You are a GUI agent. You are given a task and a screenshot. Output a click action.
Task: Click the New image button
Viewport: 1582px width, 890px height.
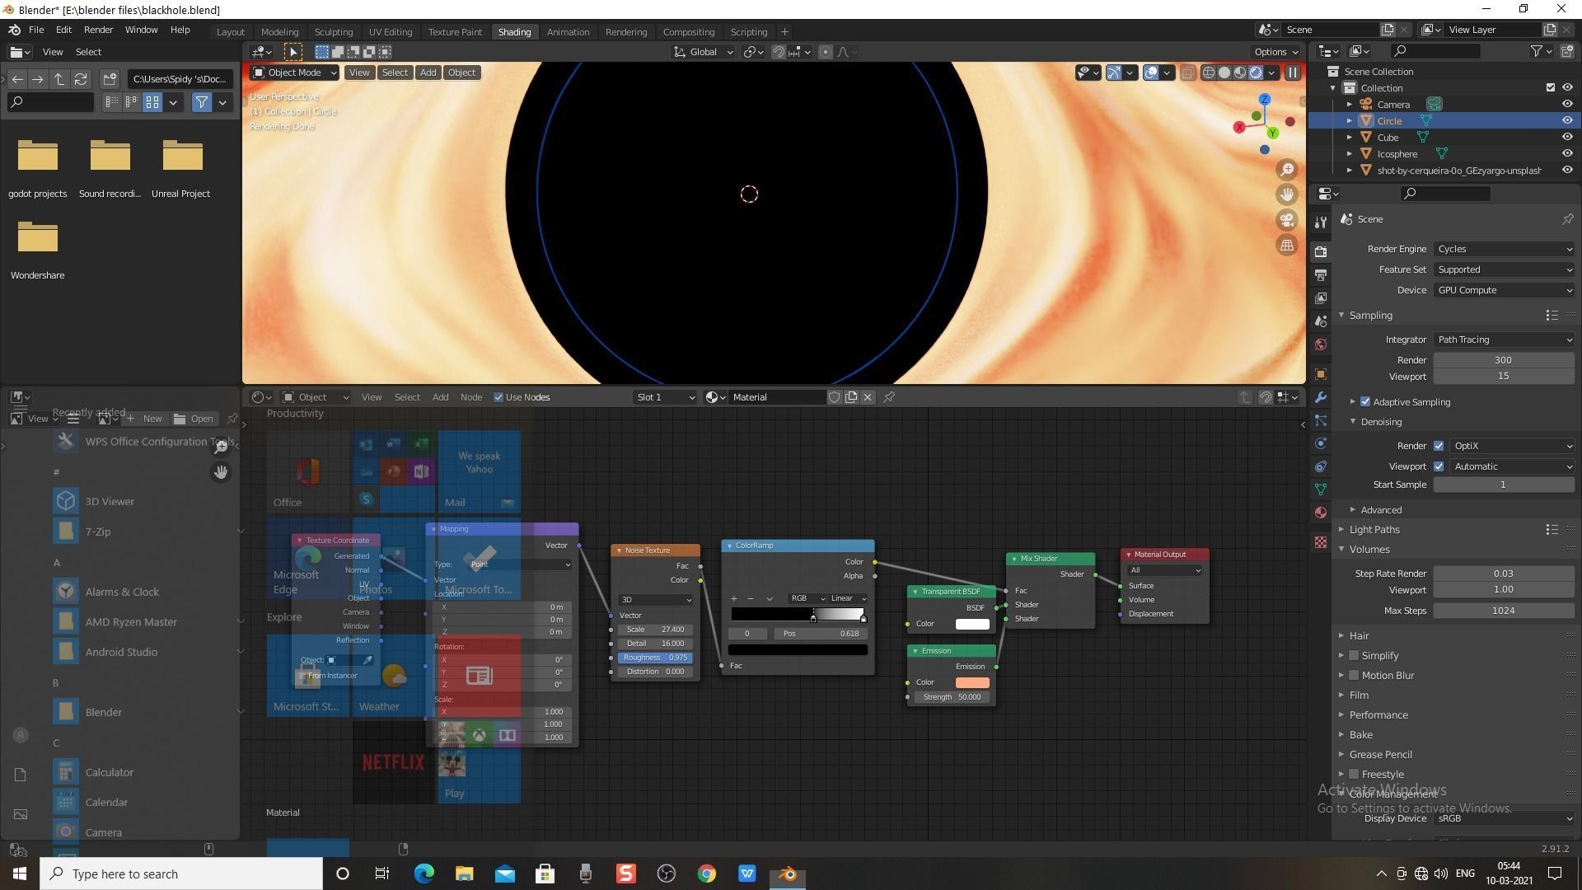tap(144, 419)
